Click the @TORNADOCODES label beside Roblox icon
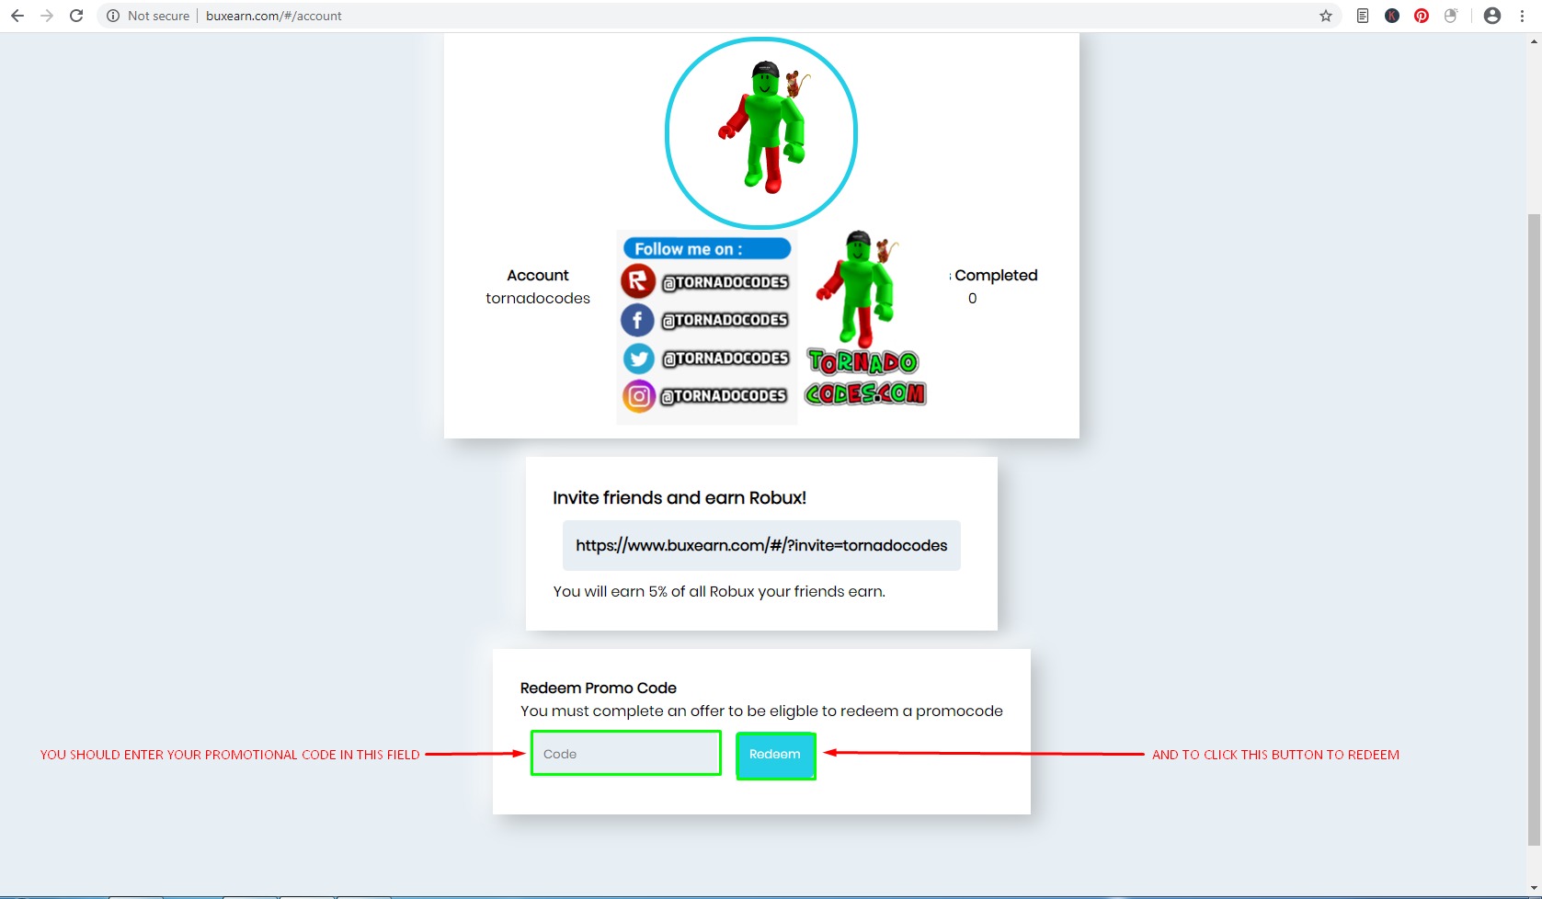1542x899 pixels. [725, 282]
